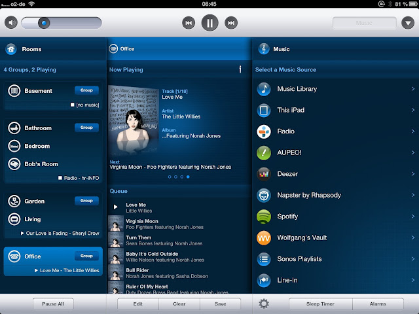
Task: Select Baby It's Cold Outside queue item
Action: pyautogui.click(x=179, y=256)
